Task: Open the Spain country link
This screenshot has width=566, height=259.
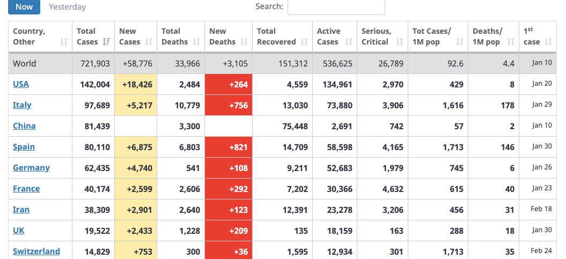Action: pos(24,147)
